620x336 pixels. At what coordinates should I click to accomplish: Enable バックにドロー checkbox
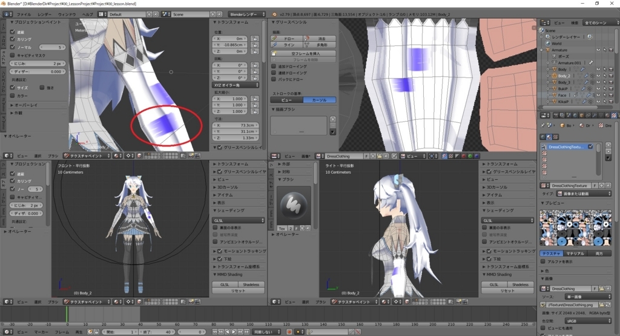coord(274,79)
